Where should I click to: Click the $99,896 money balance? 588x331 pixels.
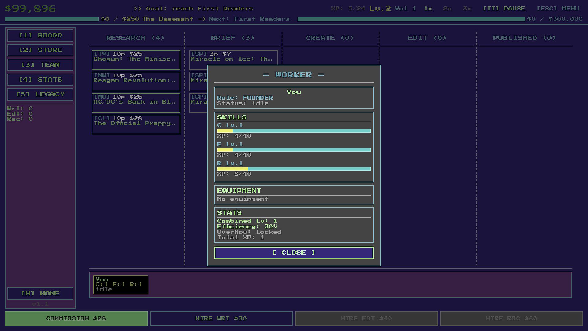(x=30, y=9)
